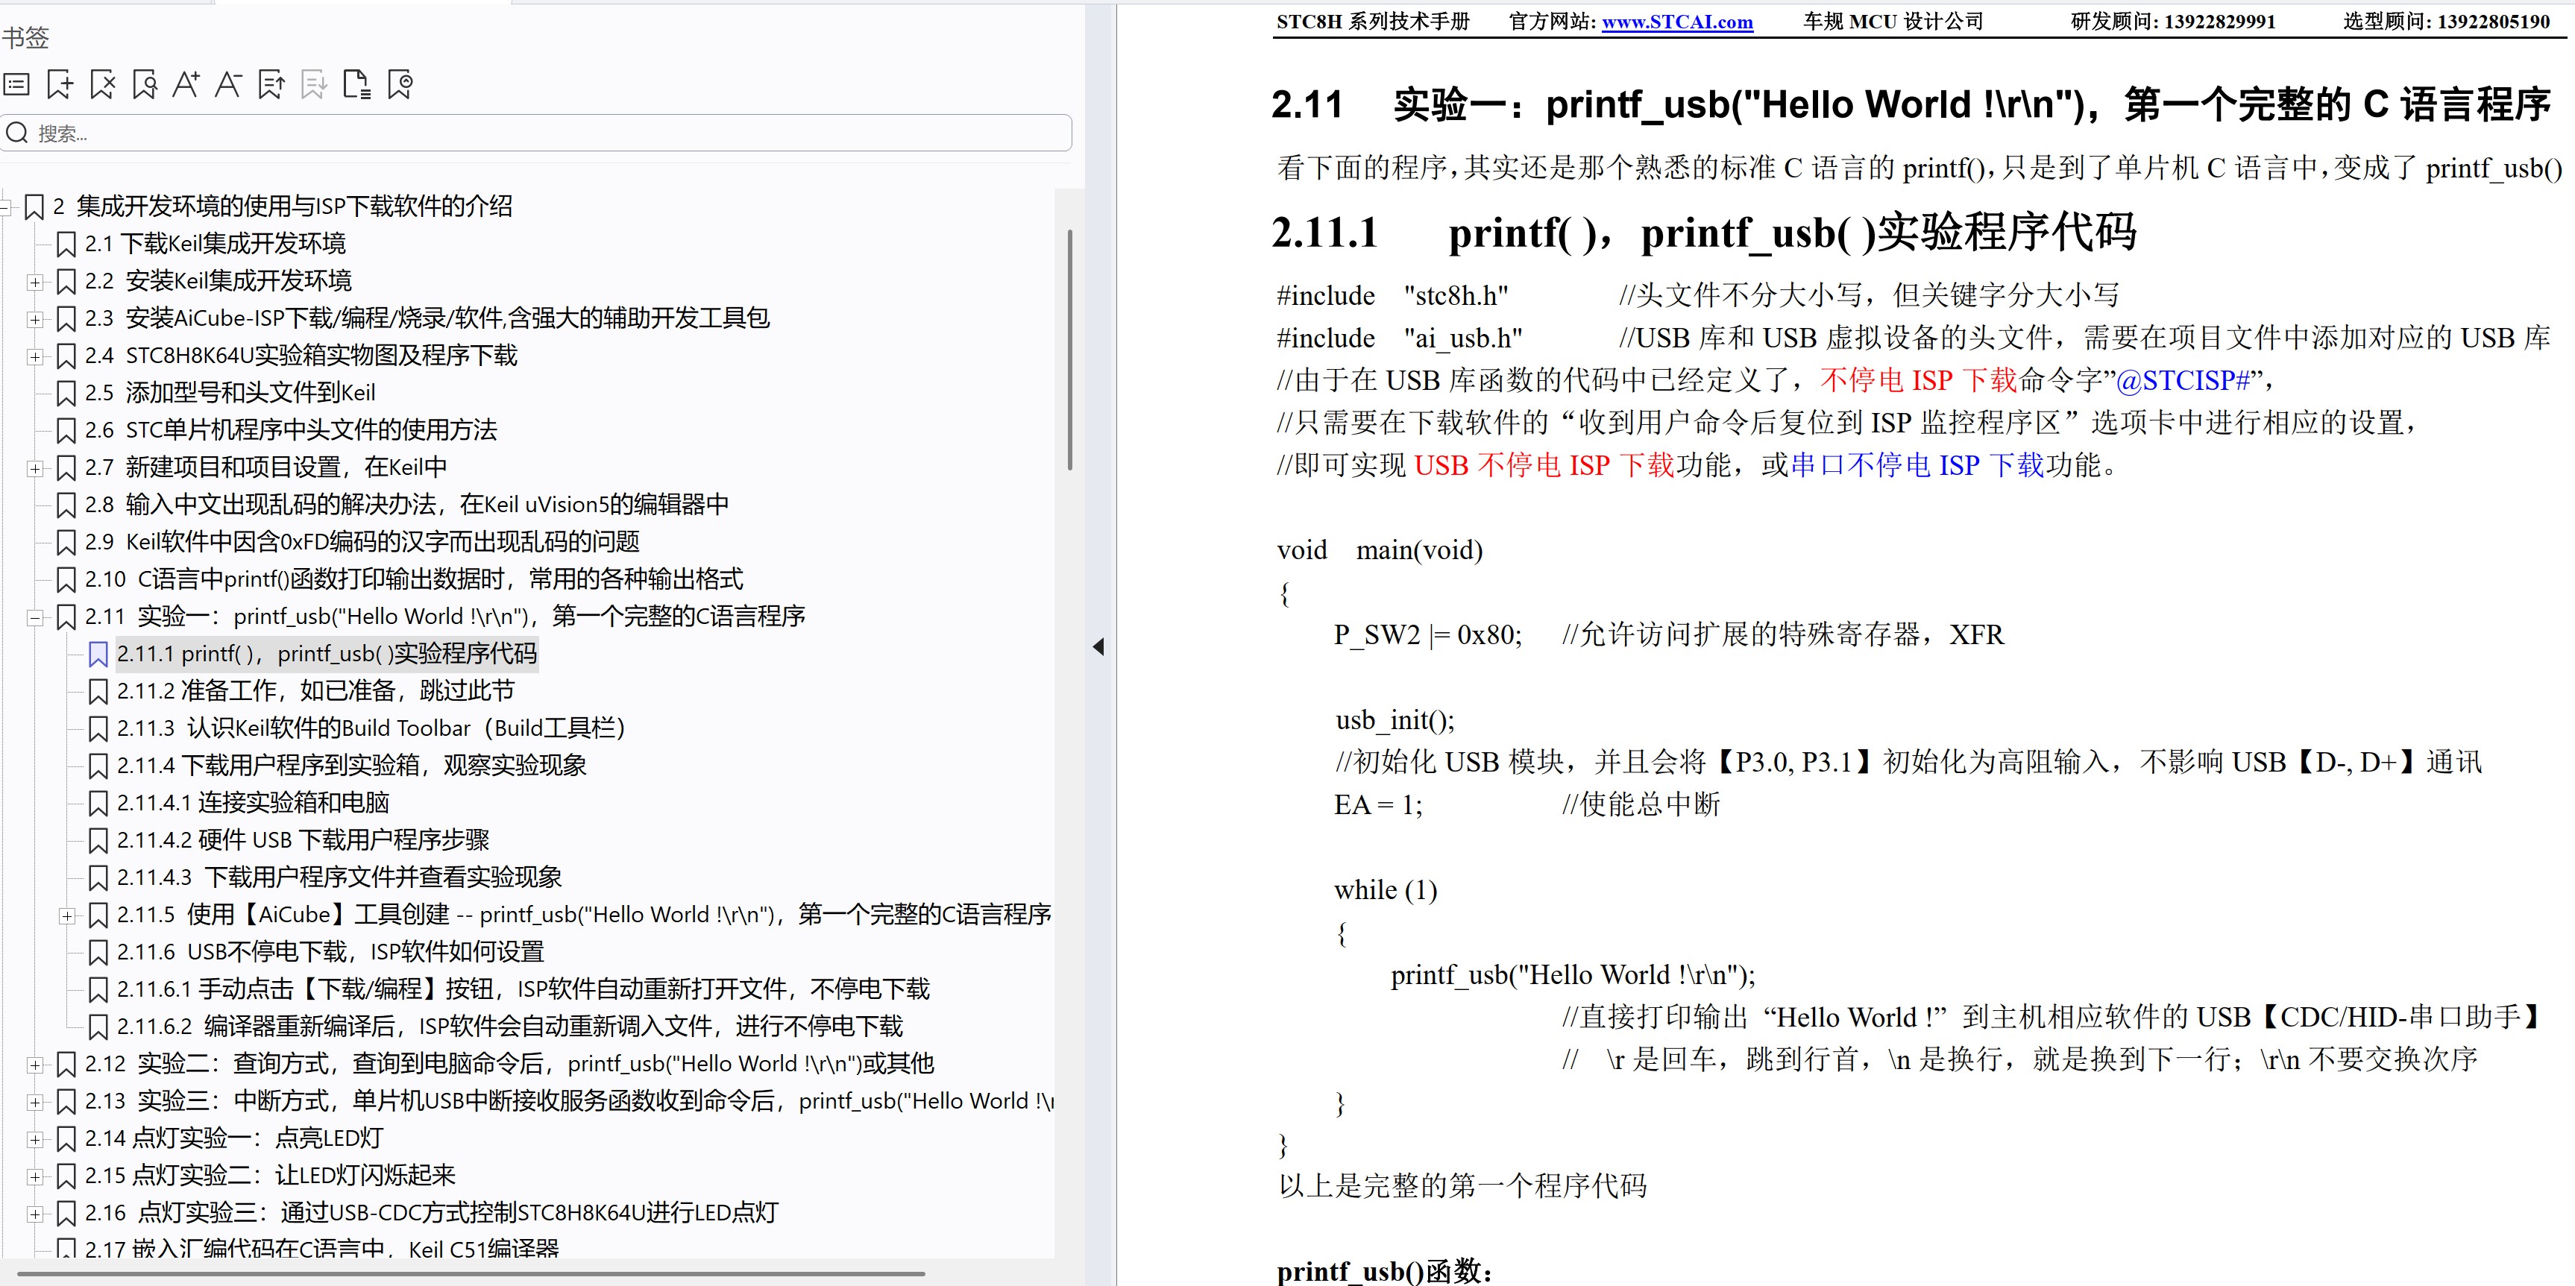
Task: Increase bookmark font size with A+ icon
Action: click(187, 84)
